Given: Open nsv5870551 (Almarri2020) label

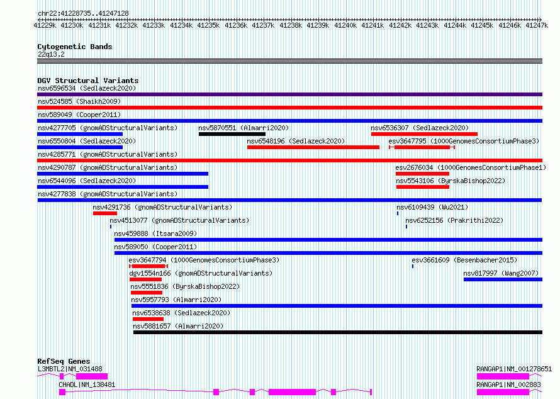Looking at the screenshot, I should pos(244,128).
